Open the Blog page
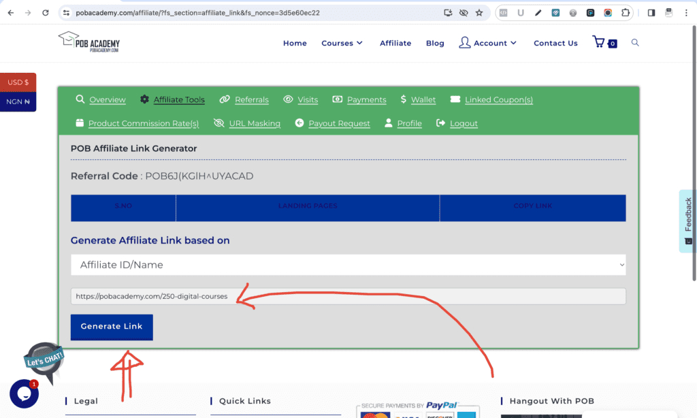The height and width of the screenshot is (418, 697). pos(435,43)
